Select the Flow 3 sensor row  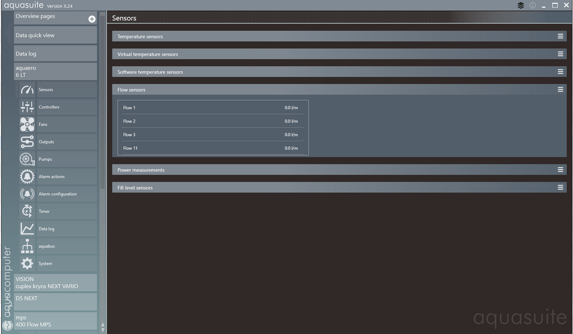point(213,135)
